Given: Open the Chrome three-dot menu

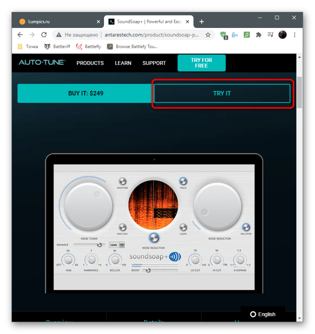Looking at the screenshot, I should pyautogui.click(x=295, y=35).
